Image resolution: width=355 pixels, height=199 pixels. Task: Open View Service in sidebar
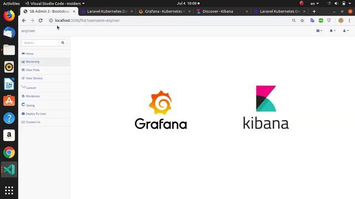(44, 78)
